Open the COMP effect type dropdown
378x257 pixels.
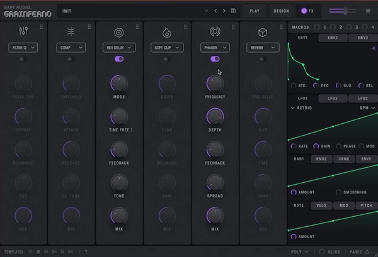coord(71,48)
